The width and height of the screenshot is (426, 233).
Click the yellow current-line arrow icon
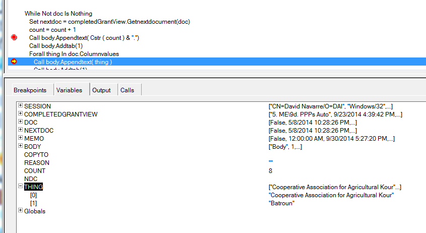coord(14,62)
